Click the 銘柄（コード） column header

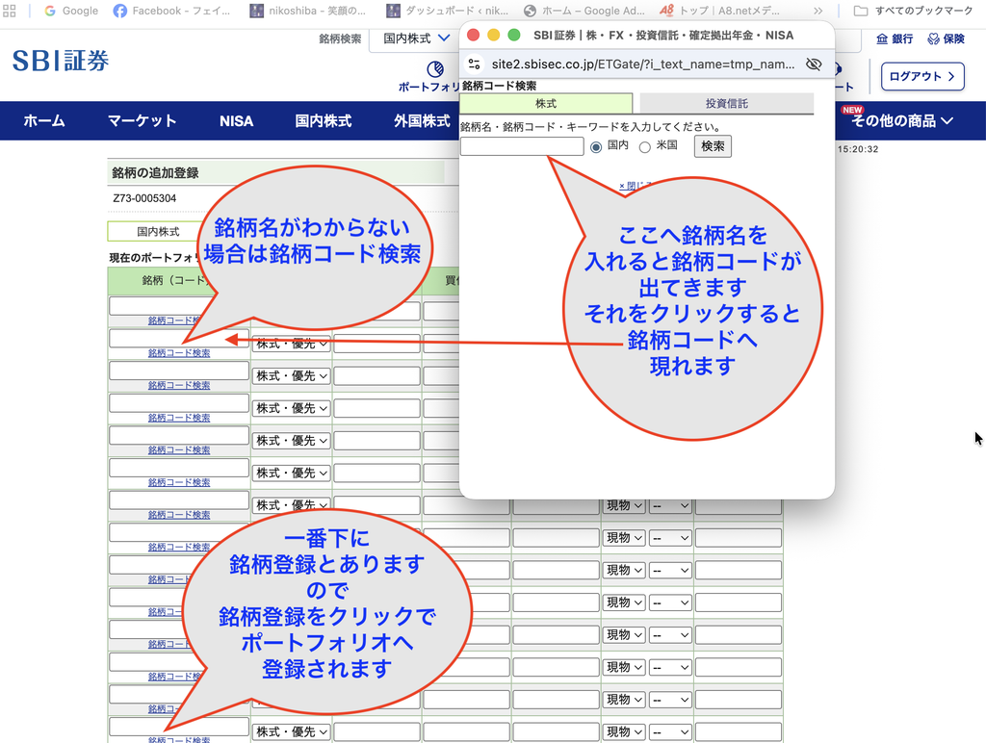pos(178,280)
